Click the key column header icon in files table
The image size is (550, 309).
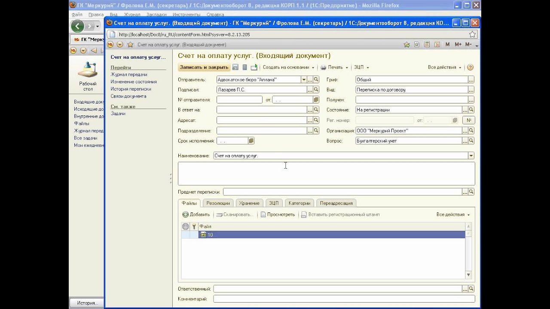point(194,226)
